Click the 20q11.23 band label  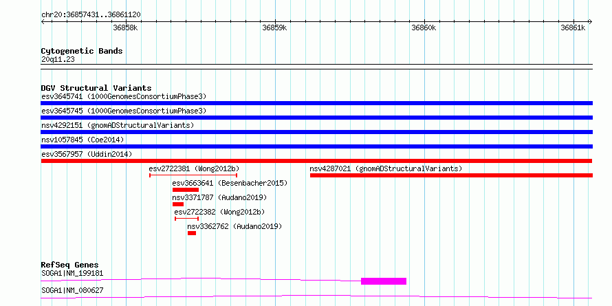pyautogui.click(x=58, y=59)
